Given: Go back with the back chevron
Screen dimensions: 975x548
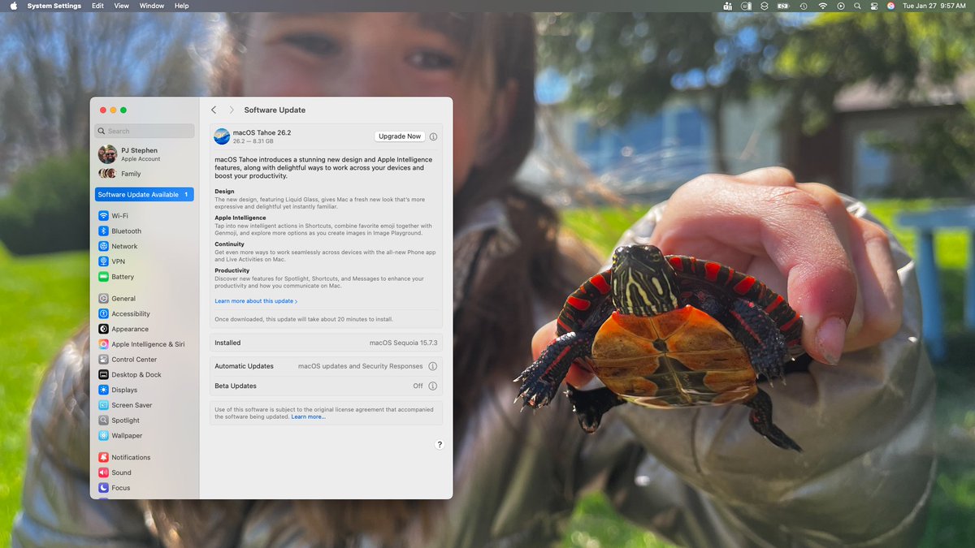Looking at the screenshot, I should [214, 110].
